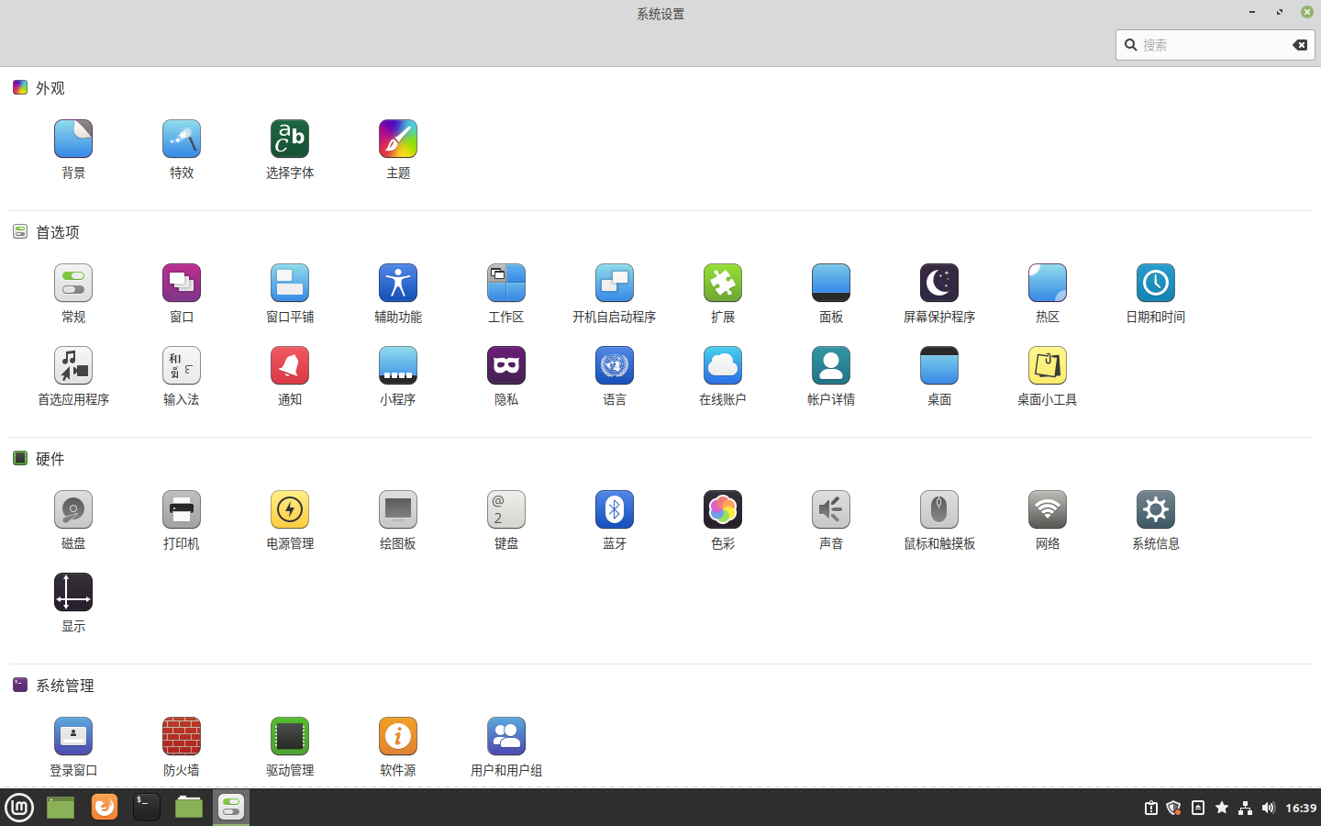Viewport: 1321px width, 826px height.
Task: Open 窗口平铺 window tiling settings
Action: pyautogui.click(x=290, y=294)
